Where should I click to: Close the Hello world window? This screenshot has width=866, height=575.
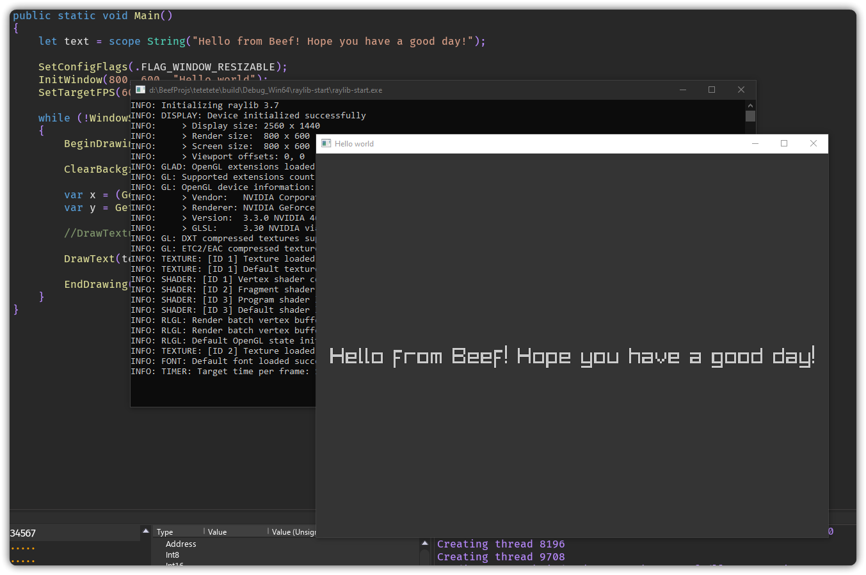point(814,143)
